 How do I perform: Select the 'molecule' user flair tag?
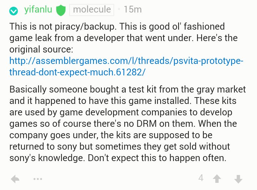coord(92,10)
